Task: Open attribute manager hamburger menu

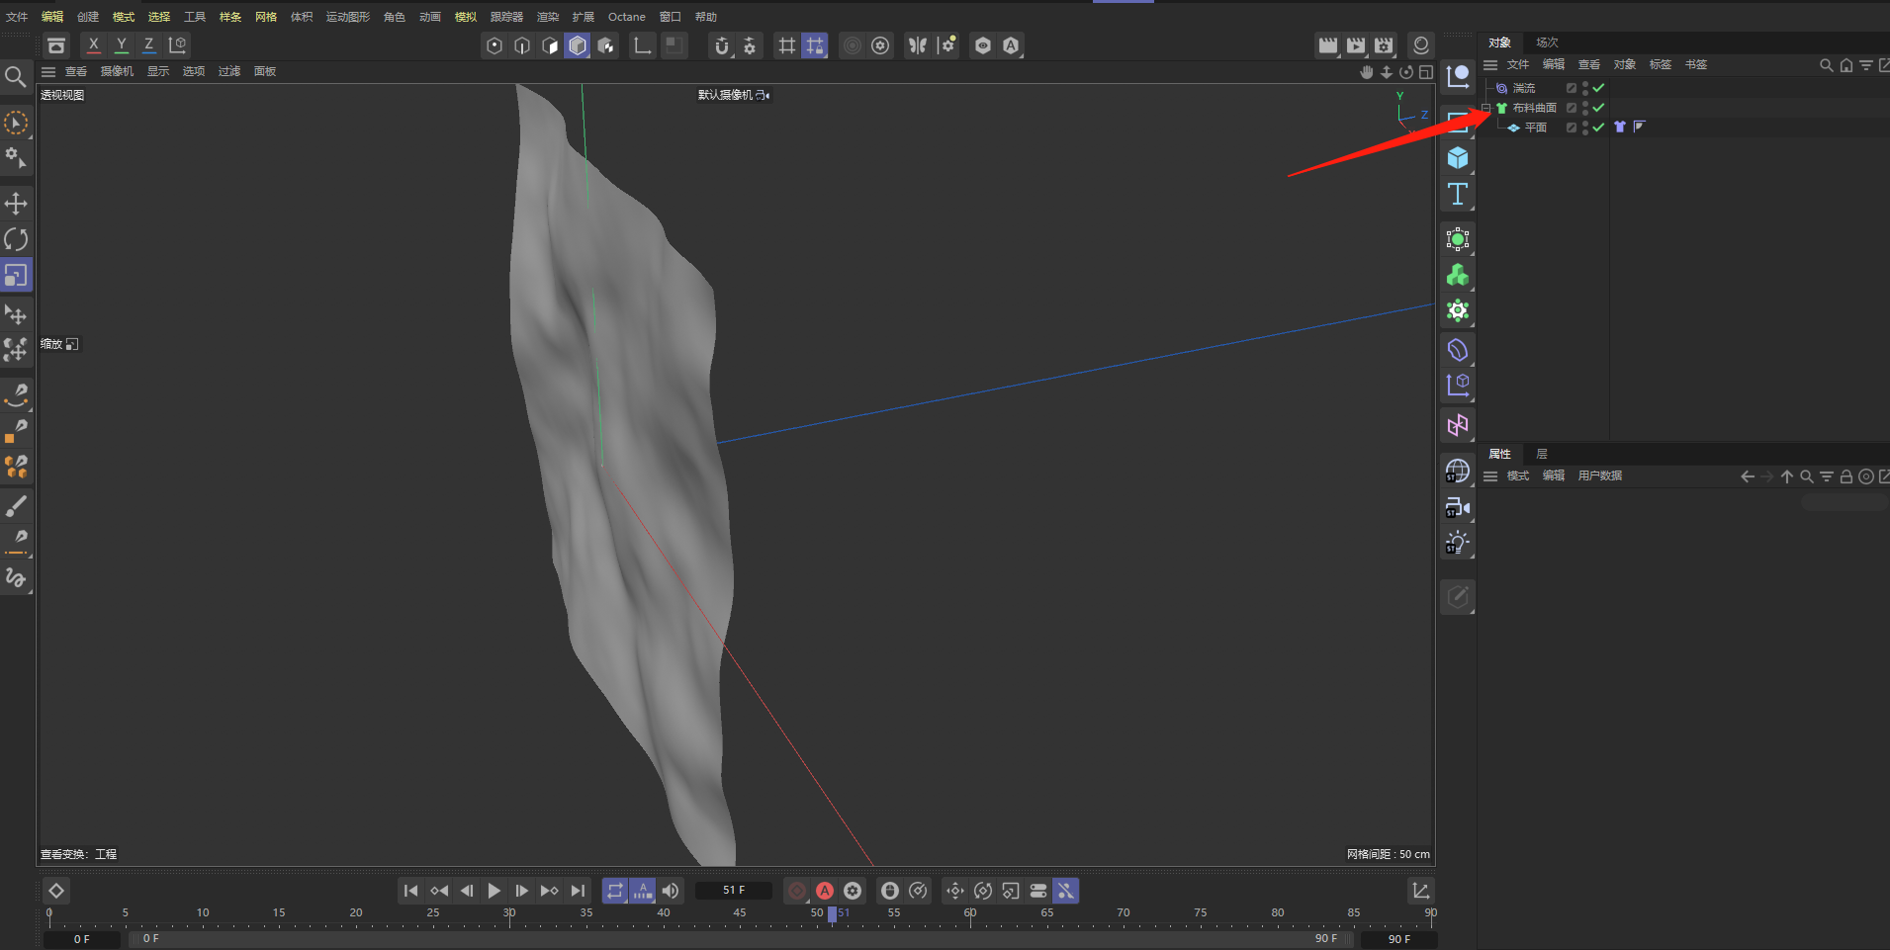Action: (1489, 475)
